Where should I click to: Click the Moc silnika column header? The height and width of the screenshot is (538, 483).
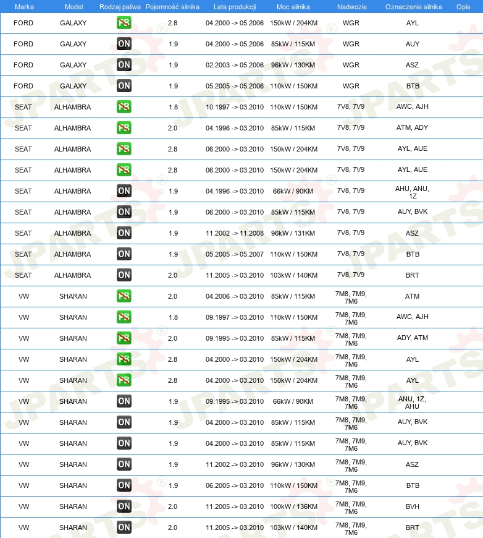pos(293,7)
